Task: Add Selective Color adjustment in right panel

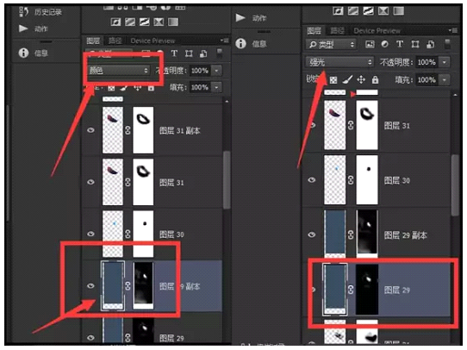Action: [383, 11]
